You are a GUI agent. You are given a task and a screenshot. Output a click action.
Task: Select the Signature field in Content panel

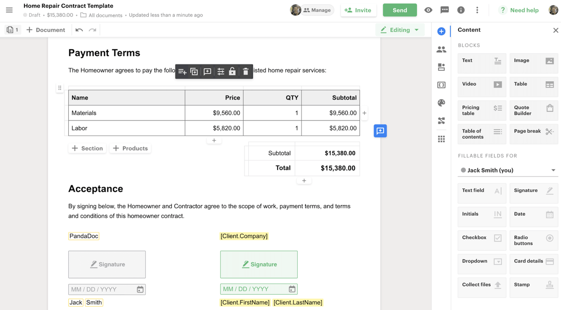tap(533, 193)
